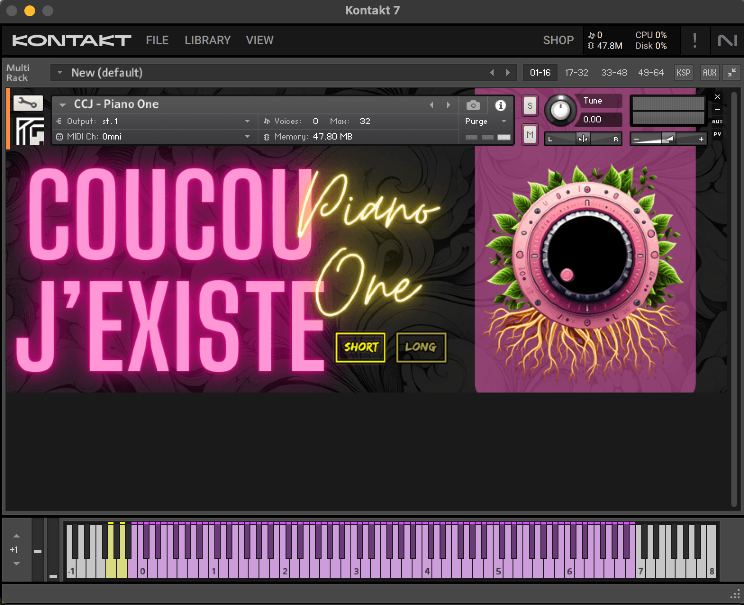Solo the CCJ Piano One instrument
Screen dimensions: 744x605
coord(530,106)
